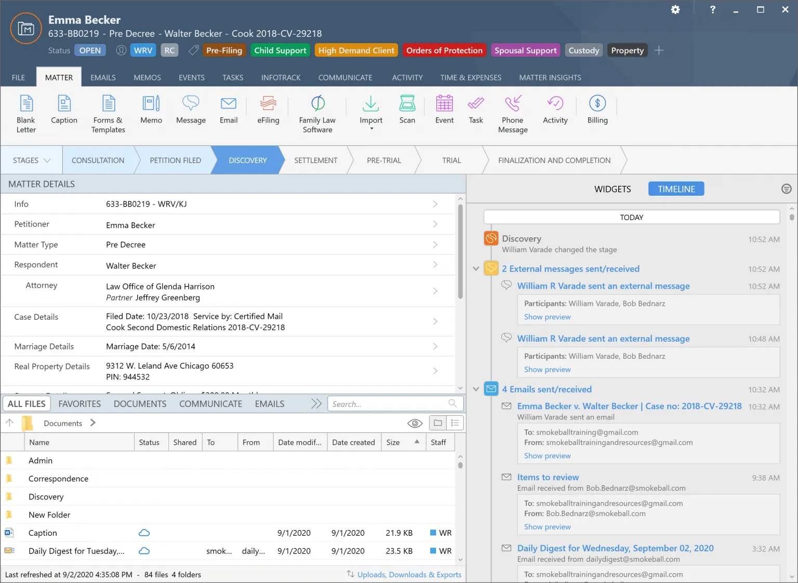Click the Child Support green tag
The image size is (798, 583).
click(x=280, y=50)
